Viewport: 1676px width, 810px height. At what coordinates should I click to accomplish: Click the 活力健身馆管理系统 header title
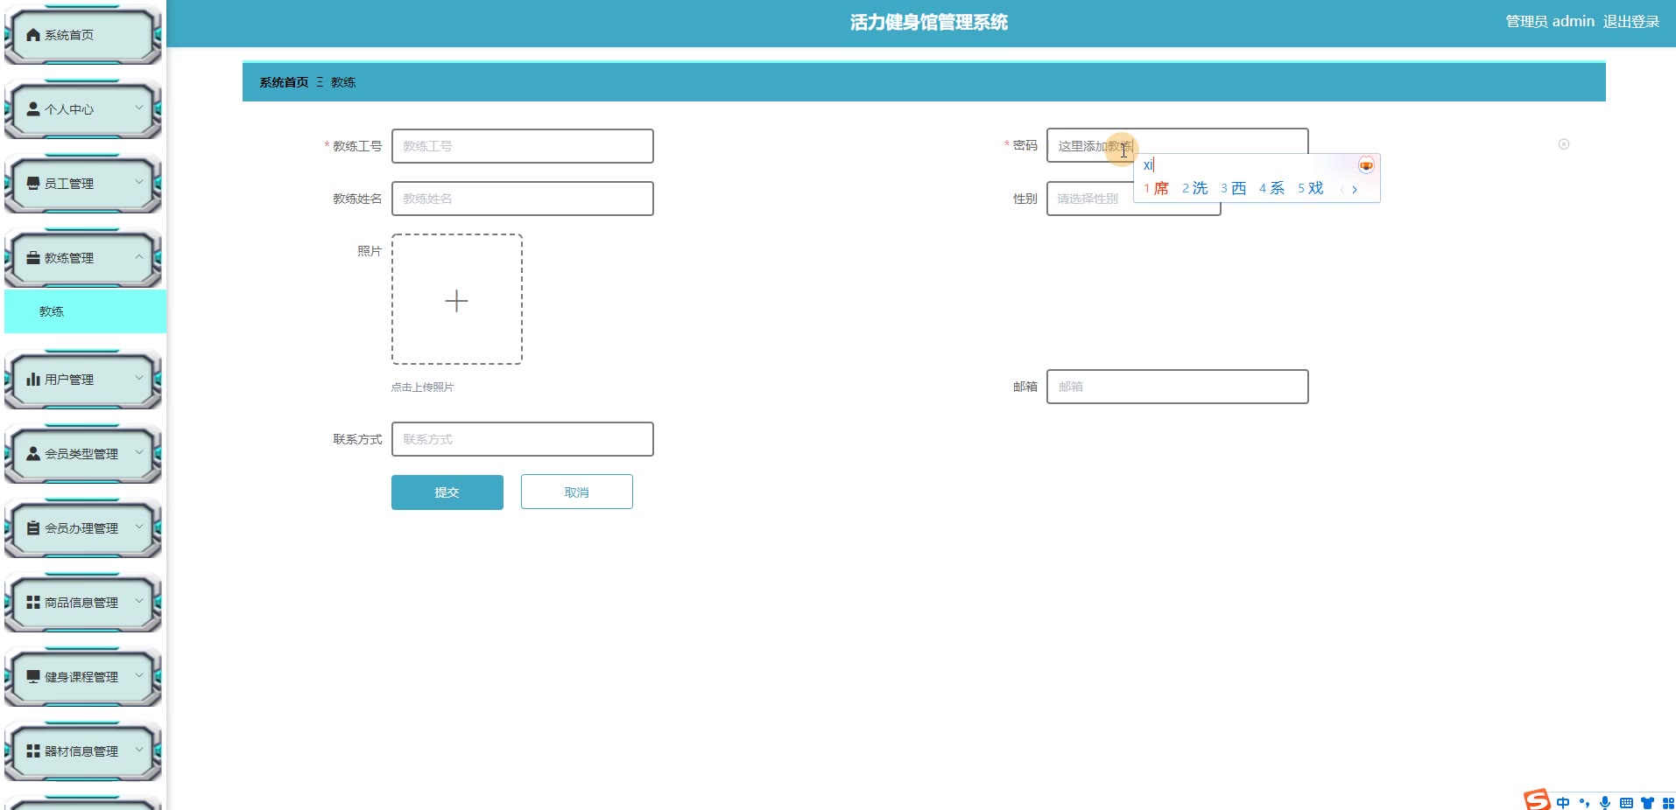click(x=929, y=23)
